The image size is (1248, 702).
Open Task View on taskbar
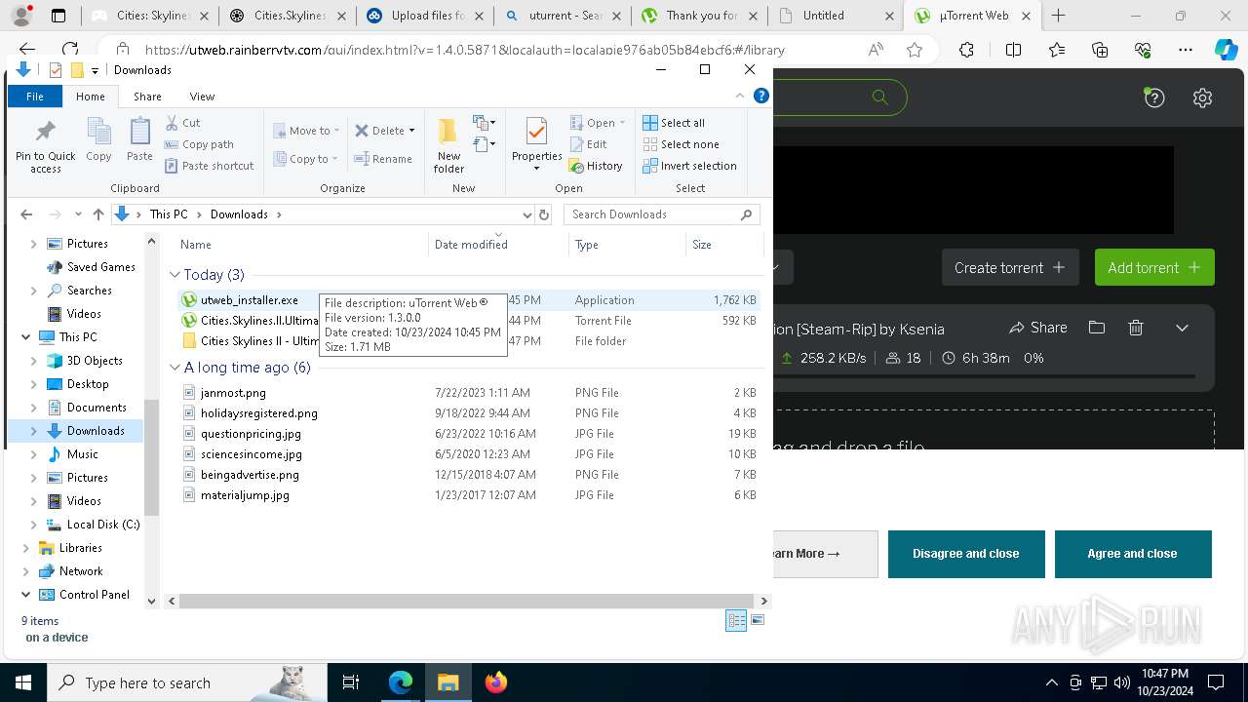(351, 682)
